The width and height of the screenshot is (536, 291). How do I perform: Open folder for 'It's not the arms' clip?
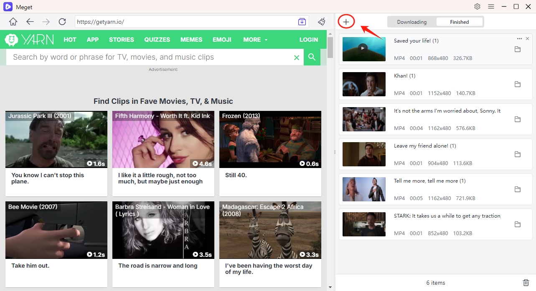[x=518, y=119]
